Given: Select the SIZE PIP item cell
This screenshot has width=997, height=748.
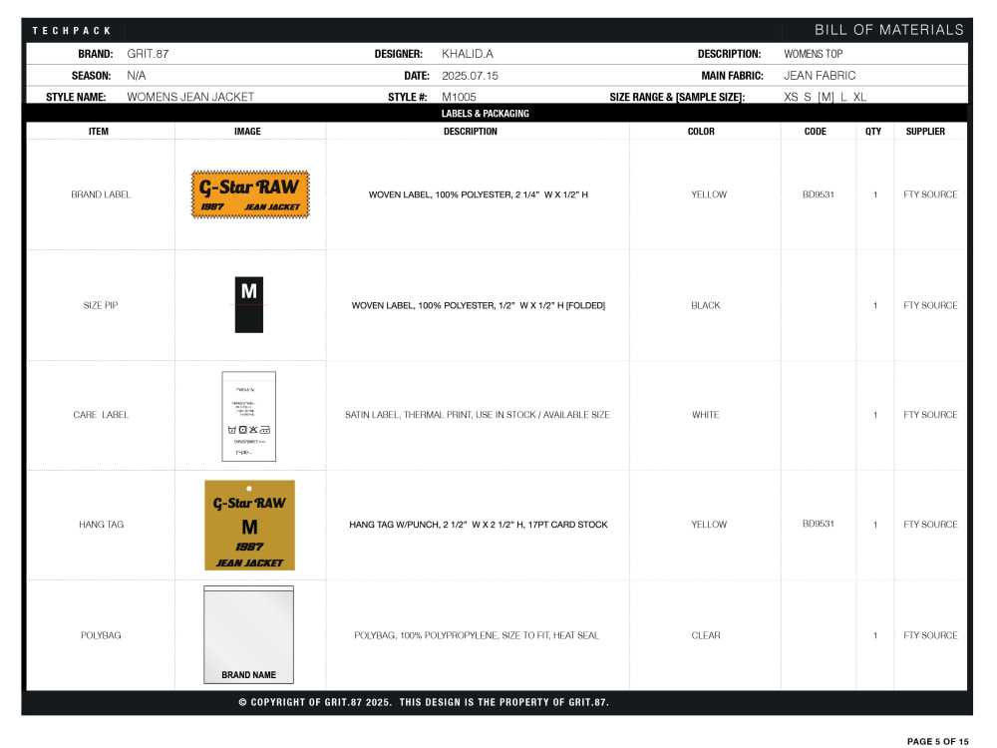Looking at the screenshot, I should click(x=101, y=305).
